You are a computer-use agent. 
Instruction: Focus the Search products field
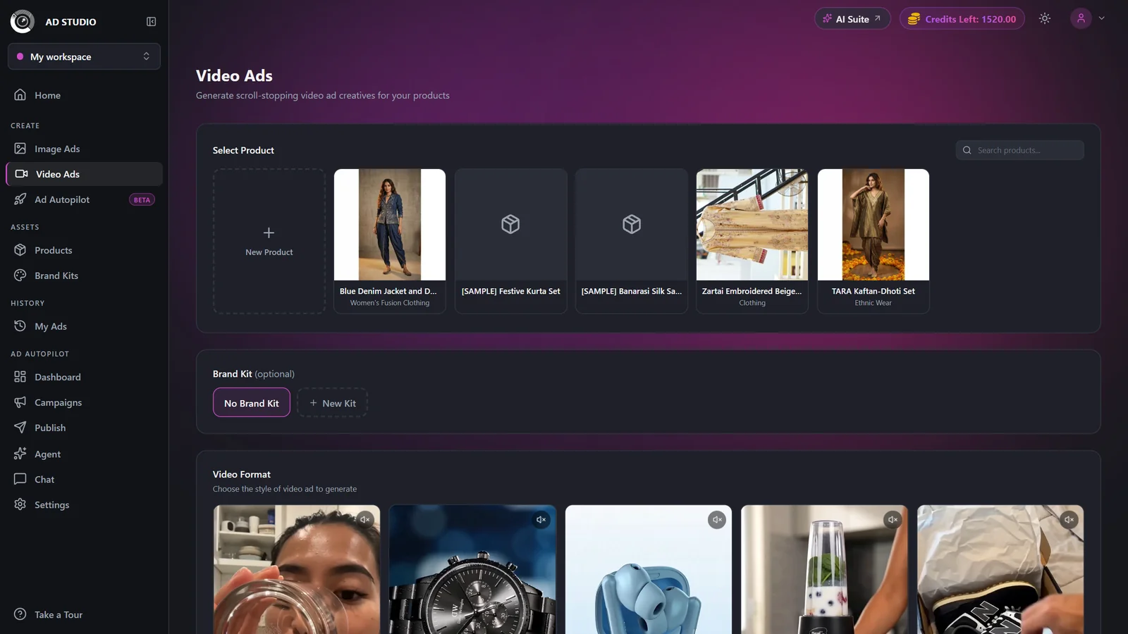[1019, 150]
